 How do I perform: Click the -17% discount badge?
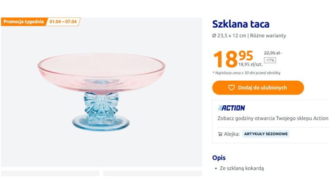[x=270, y=60]
